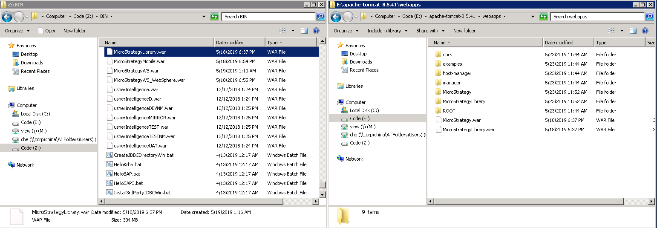
Task: Click search magnifier in BIN window
Action: pos(321,17)
